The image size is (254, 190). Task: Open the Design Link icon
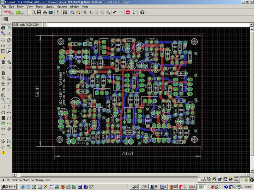(8, 12)
